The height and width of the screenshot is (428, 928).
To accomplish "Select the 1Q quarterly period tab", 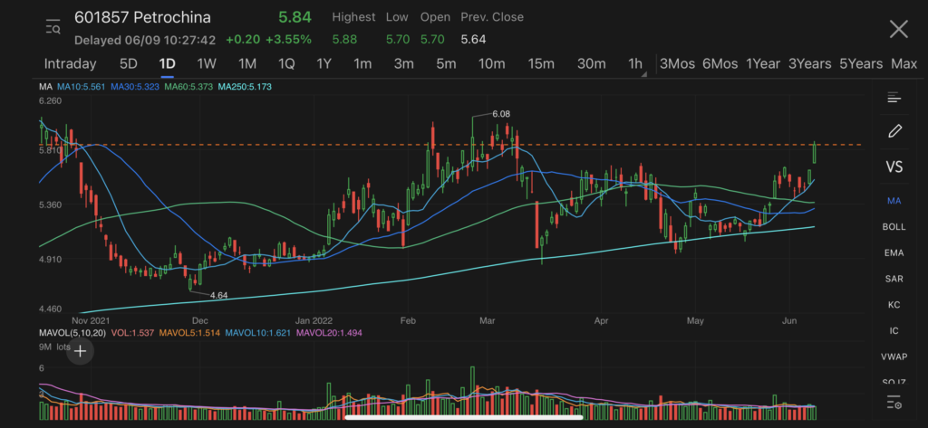I will 286,64.
